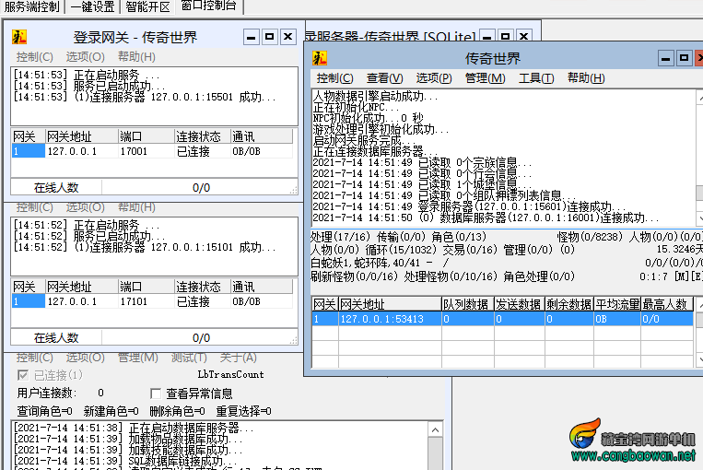
Task: Click log line 数据库服务器(127.0.0.1:16001)连接成功
Action: pos(486,218)
